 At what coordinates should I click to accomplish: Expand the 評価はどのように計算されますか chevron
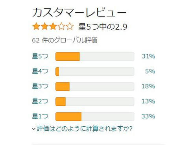pos(34,129)
